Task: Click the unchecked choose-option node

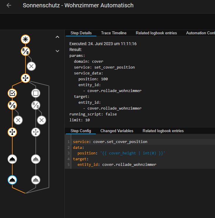Action: tap(36, 93)
